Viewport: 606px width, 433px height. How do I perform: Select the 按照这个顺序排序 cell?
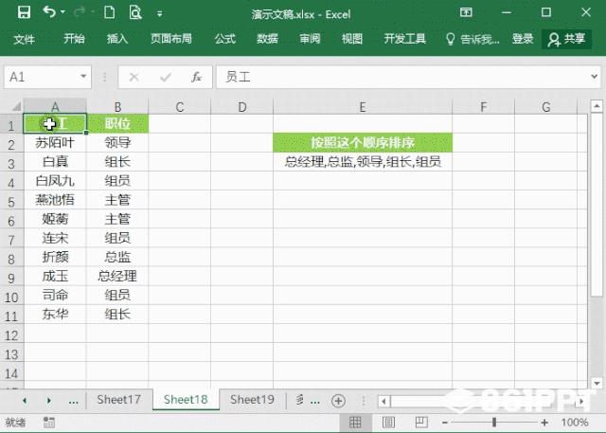click(x=363, y=143)
